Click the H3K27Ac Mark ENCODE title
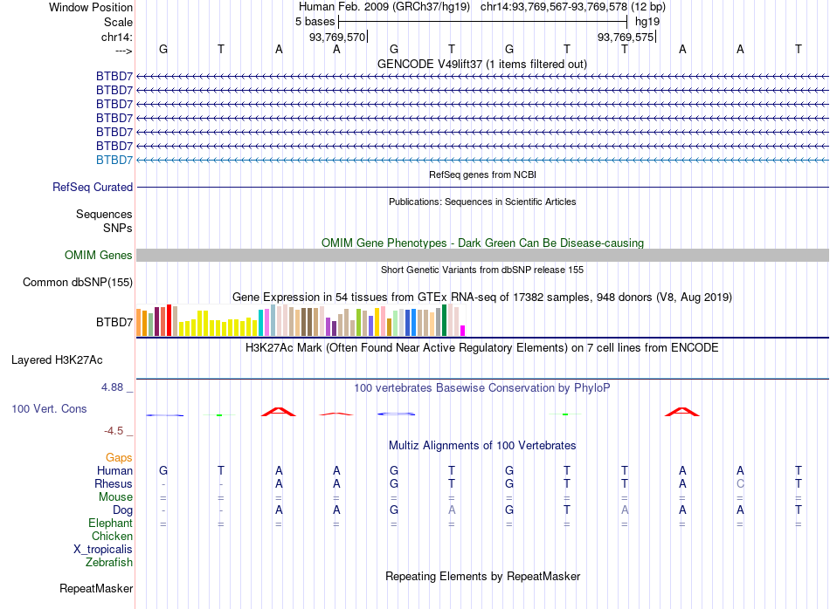The image size is (830, 609). pyautogui.click(x=482, y=348)
